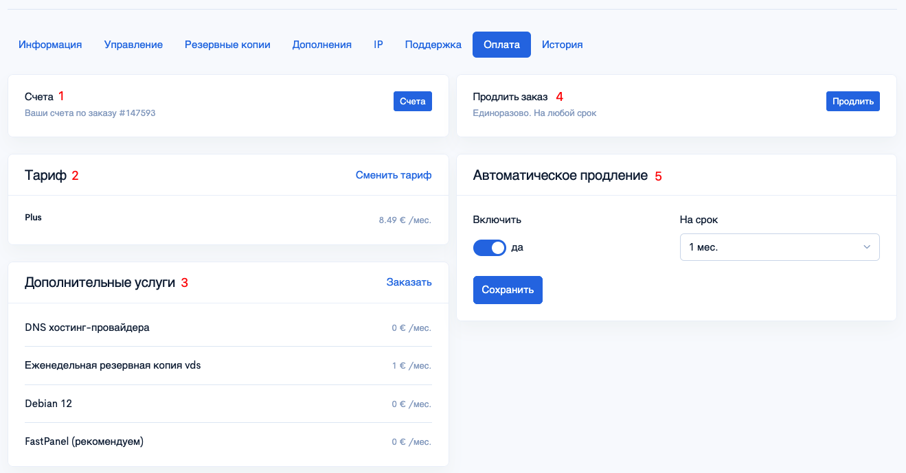This screenshot has height=473, width=906.
Task: Click the На срок field label
Action: pyautogui.click(x=699, y=220)
